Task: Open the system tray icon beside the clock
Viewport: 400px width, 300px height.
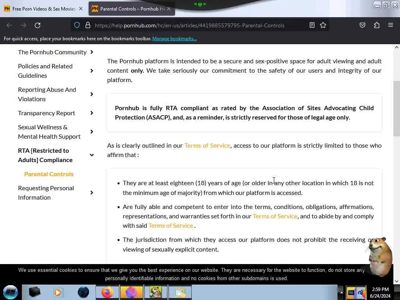Action: point(362,292)
